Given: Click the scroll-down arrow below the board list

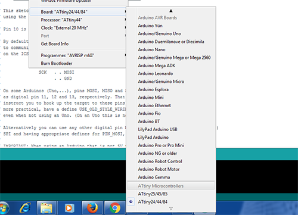Looking at the screenshot, I should pyautogui.click(x=171, y=208).
